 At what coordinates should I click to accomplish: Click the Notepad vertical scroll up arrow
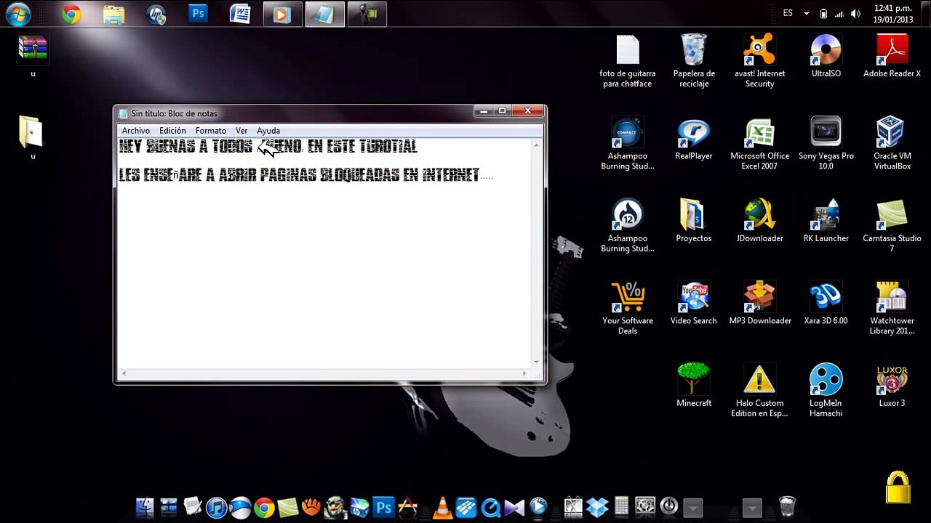pos(537,145)
